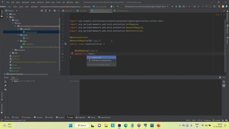This screenshot has height=129, width=229.
Task: Choose Import class from popup
Action: [x=101, y=57]
